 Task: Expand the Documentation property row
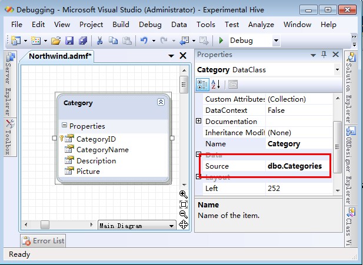coord(199,121)
